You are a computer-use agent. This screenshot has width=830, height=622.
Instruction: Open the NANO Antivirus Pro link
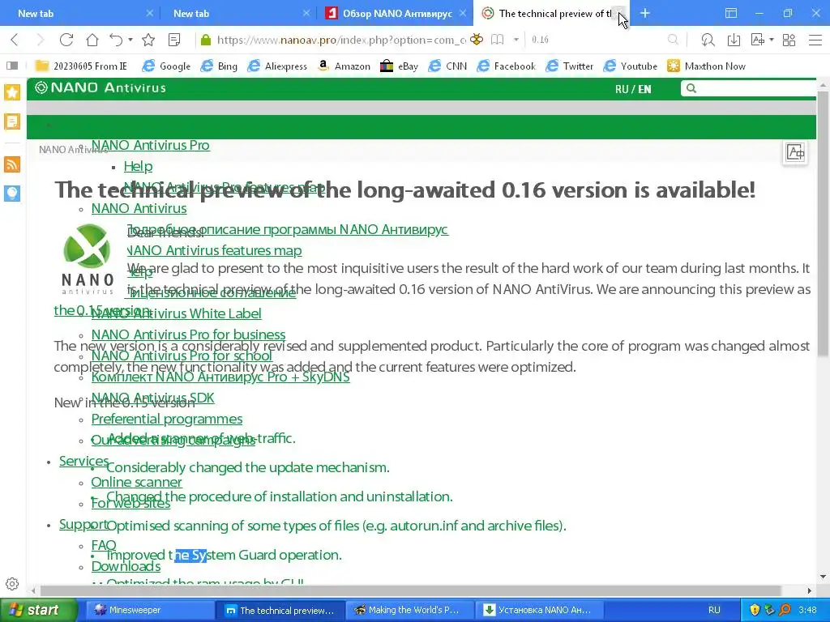point(150,145)
